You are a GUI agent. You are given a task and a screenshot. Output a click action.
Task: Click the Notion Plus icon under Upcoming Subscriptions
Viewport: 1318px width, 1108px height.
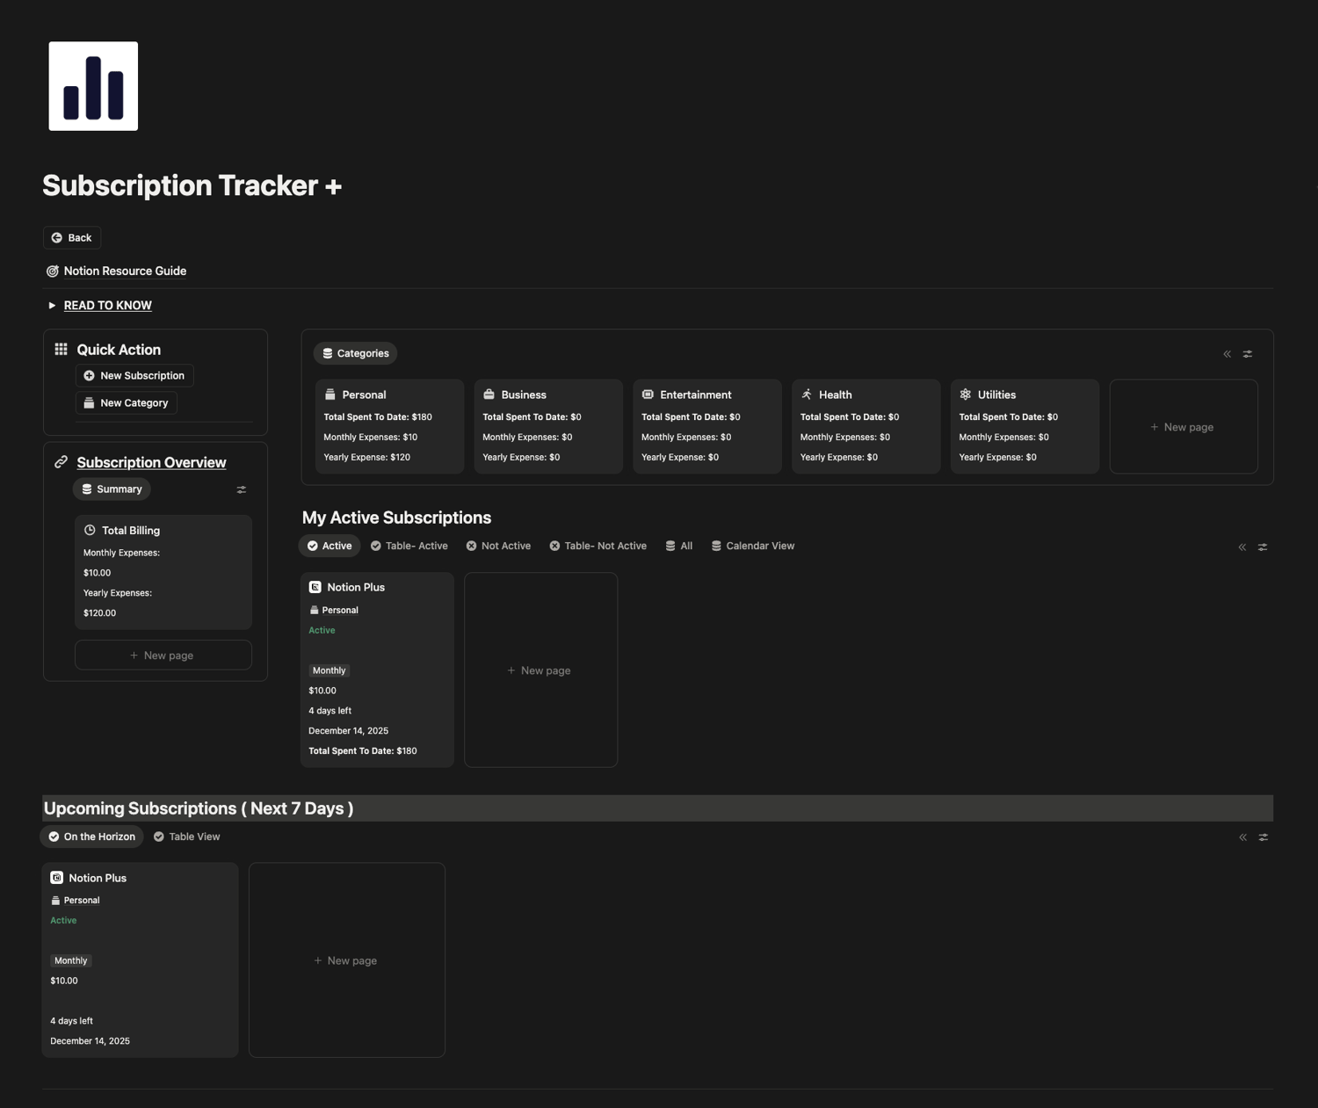coord(57,878)
